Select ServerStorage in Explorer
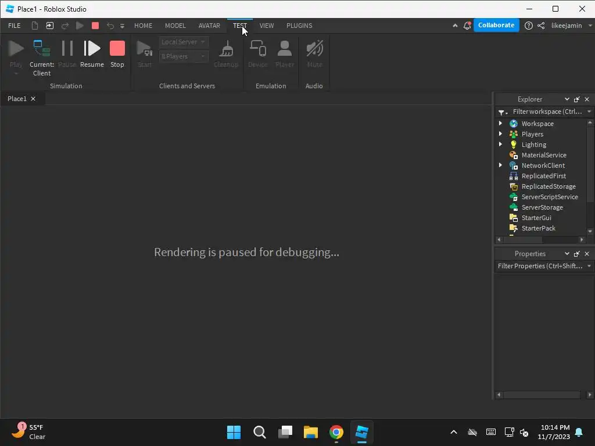595x446 pixels. (x=542, y=207)
